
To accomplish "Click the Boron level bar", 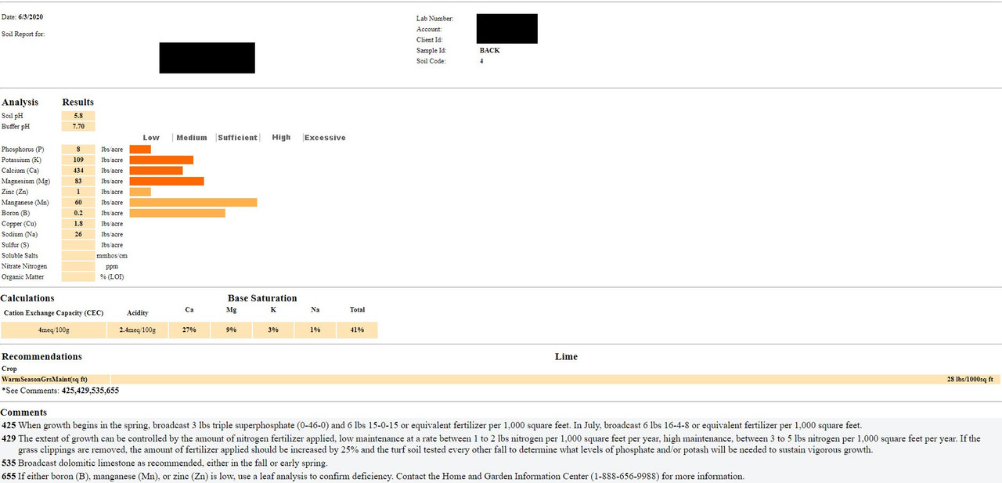I will [178, 213].
